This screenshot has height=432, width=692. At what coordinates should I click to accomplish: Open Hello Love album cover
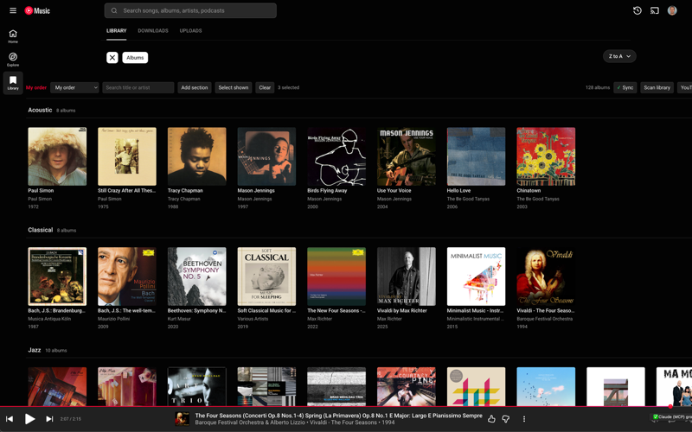tap(477, 156)
